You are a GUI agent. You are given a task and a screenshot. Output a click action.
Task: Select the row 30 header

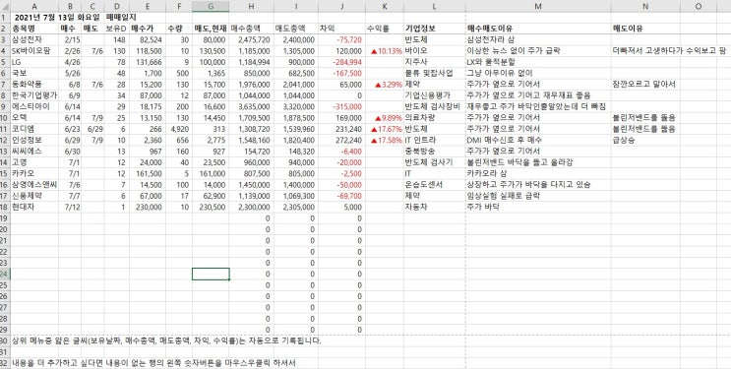click(5, 340)
